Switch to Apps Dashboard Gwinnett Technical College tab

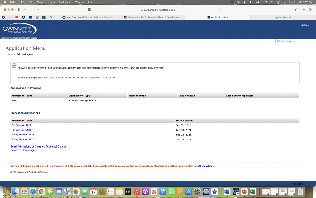87,17
